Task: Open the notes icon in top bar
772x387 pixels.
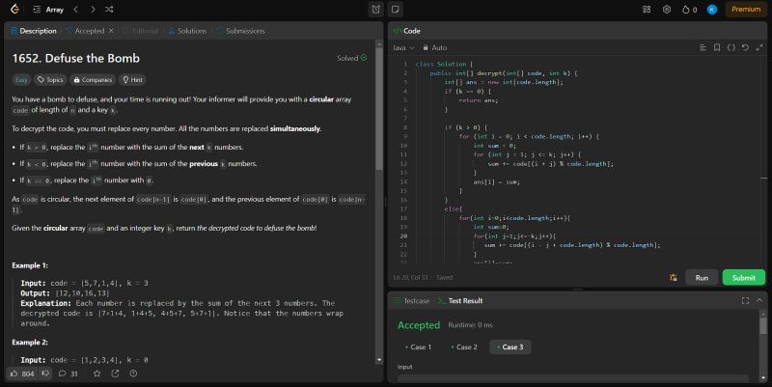Action: [396, 10]
